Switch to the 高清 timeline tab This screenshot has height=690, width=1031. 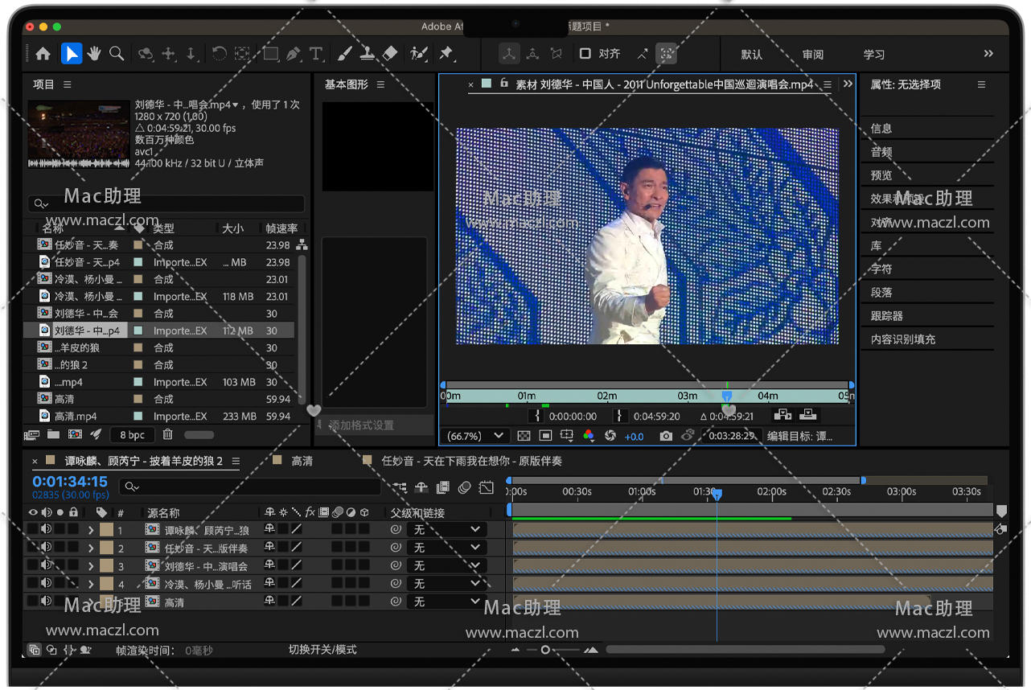pos(302,461)
